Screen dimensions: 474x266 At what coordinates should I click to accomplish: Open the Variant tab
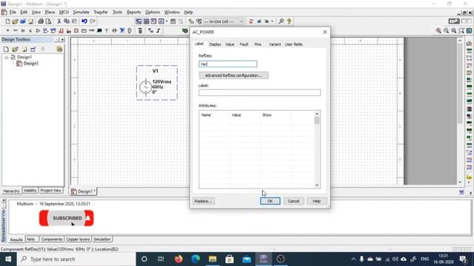(x=275, y=44)
